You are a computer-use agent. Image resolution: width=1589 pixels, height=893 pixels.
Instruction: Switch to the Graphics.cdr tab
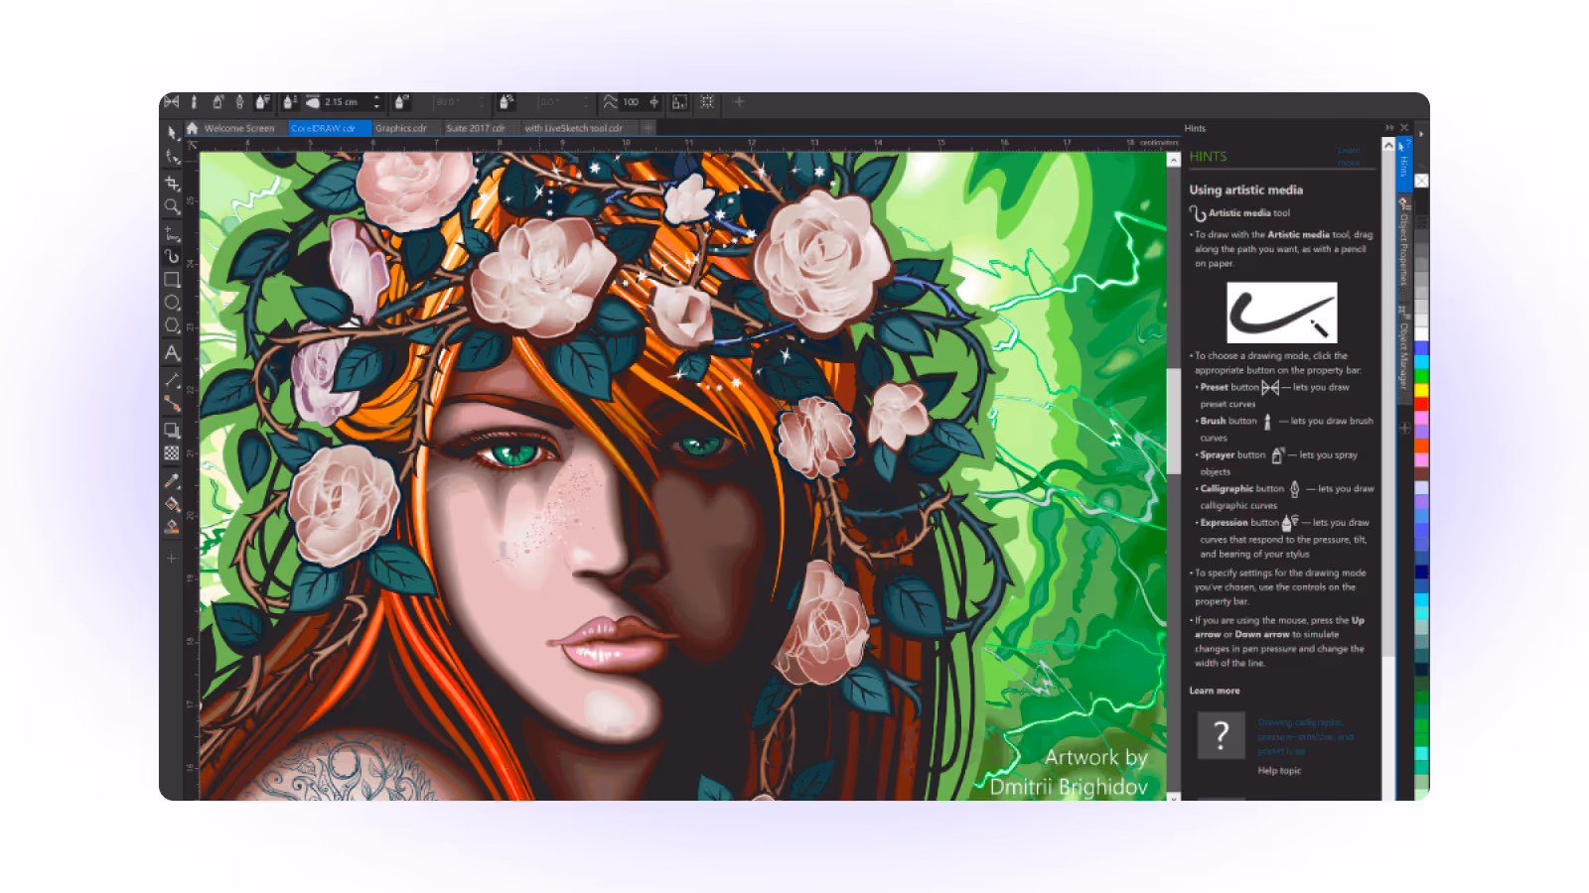(x=405, y=128)
